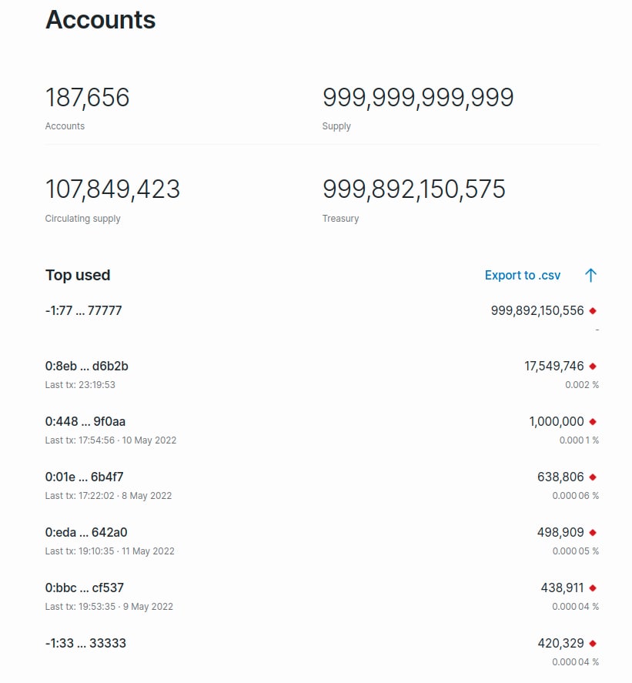The height and width of the screenshot is (683, 632).
Task: Click the red diamond beside 1,000,000
Action: pos(593,422)
